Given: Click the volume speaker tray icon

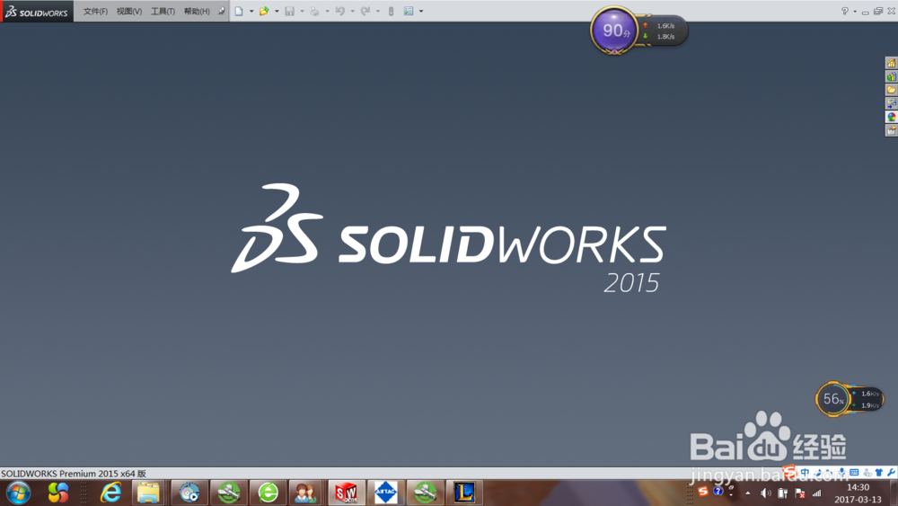Looking at the screenshot, I should click(x=765, y=493).
